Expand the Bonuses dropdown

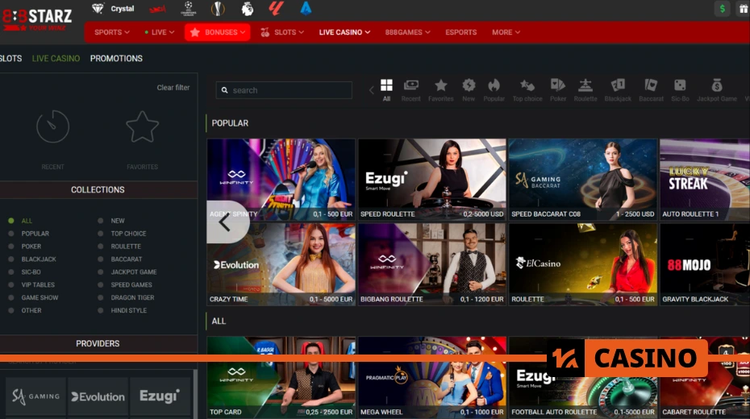tap(218, 32)
